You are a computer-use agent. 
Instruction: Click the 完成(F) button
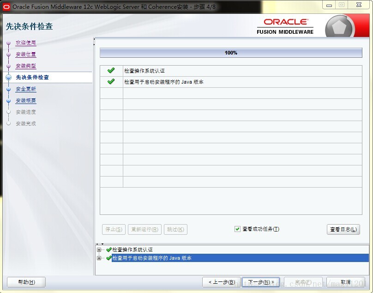(x=303, y=282)
